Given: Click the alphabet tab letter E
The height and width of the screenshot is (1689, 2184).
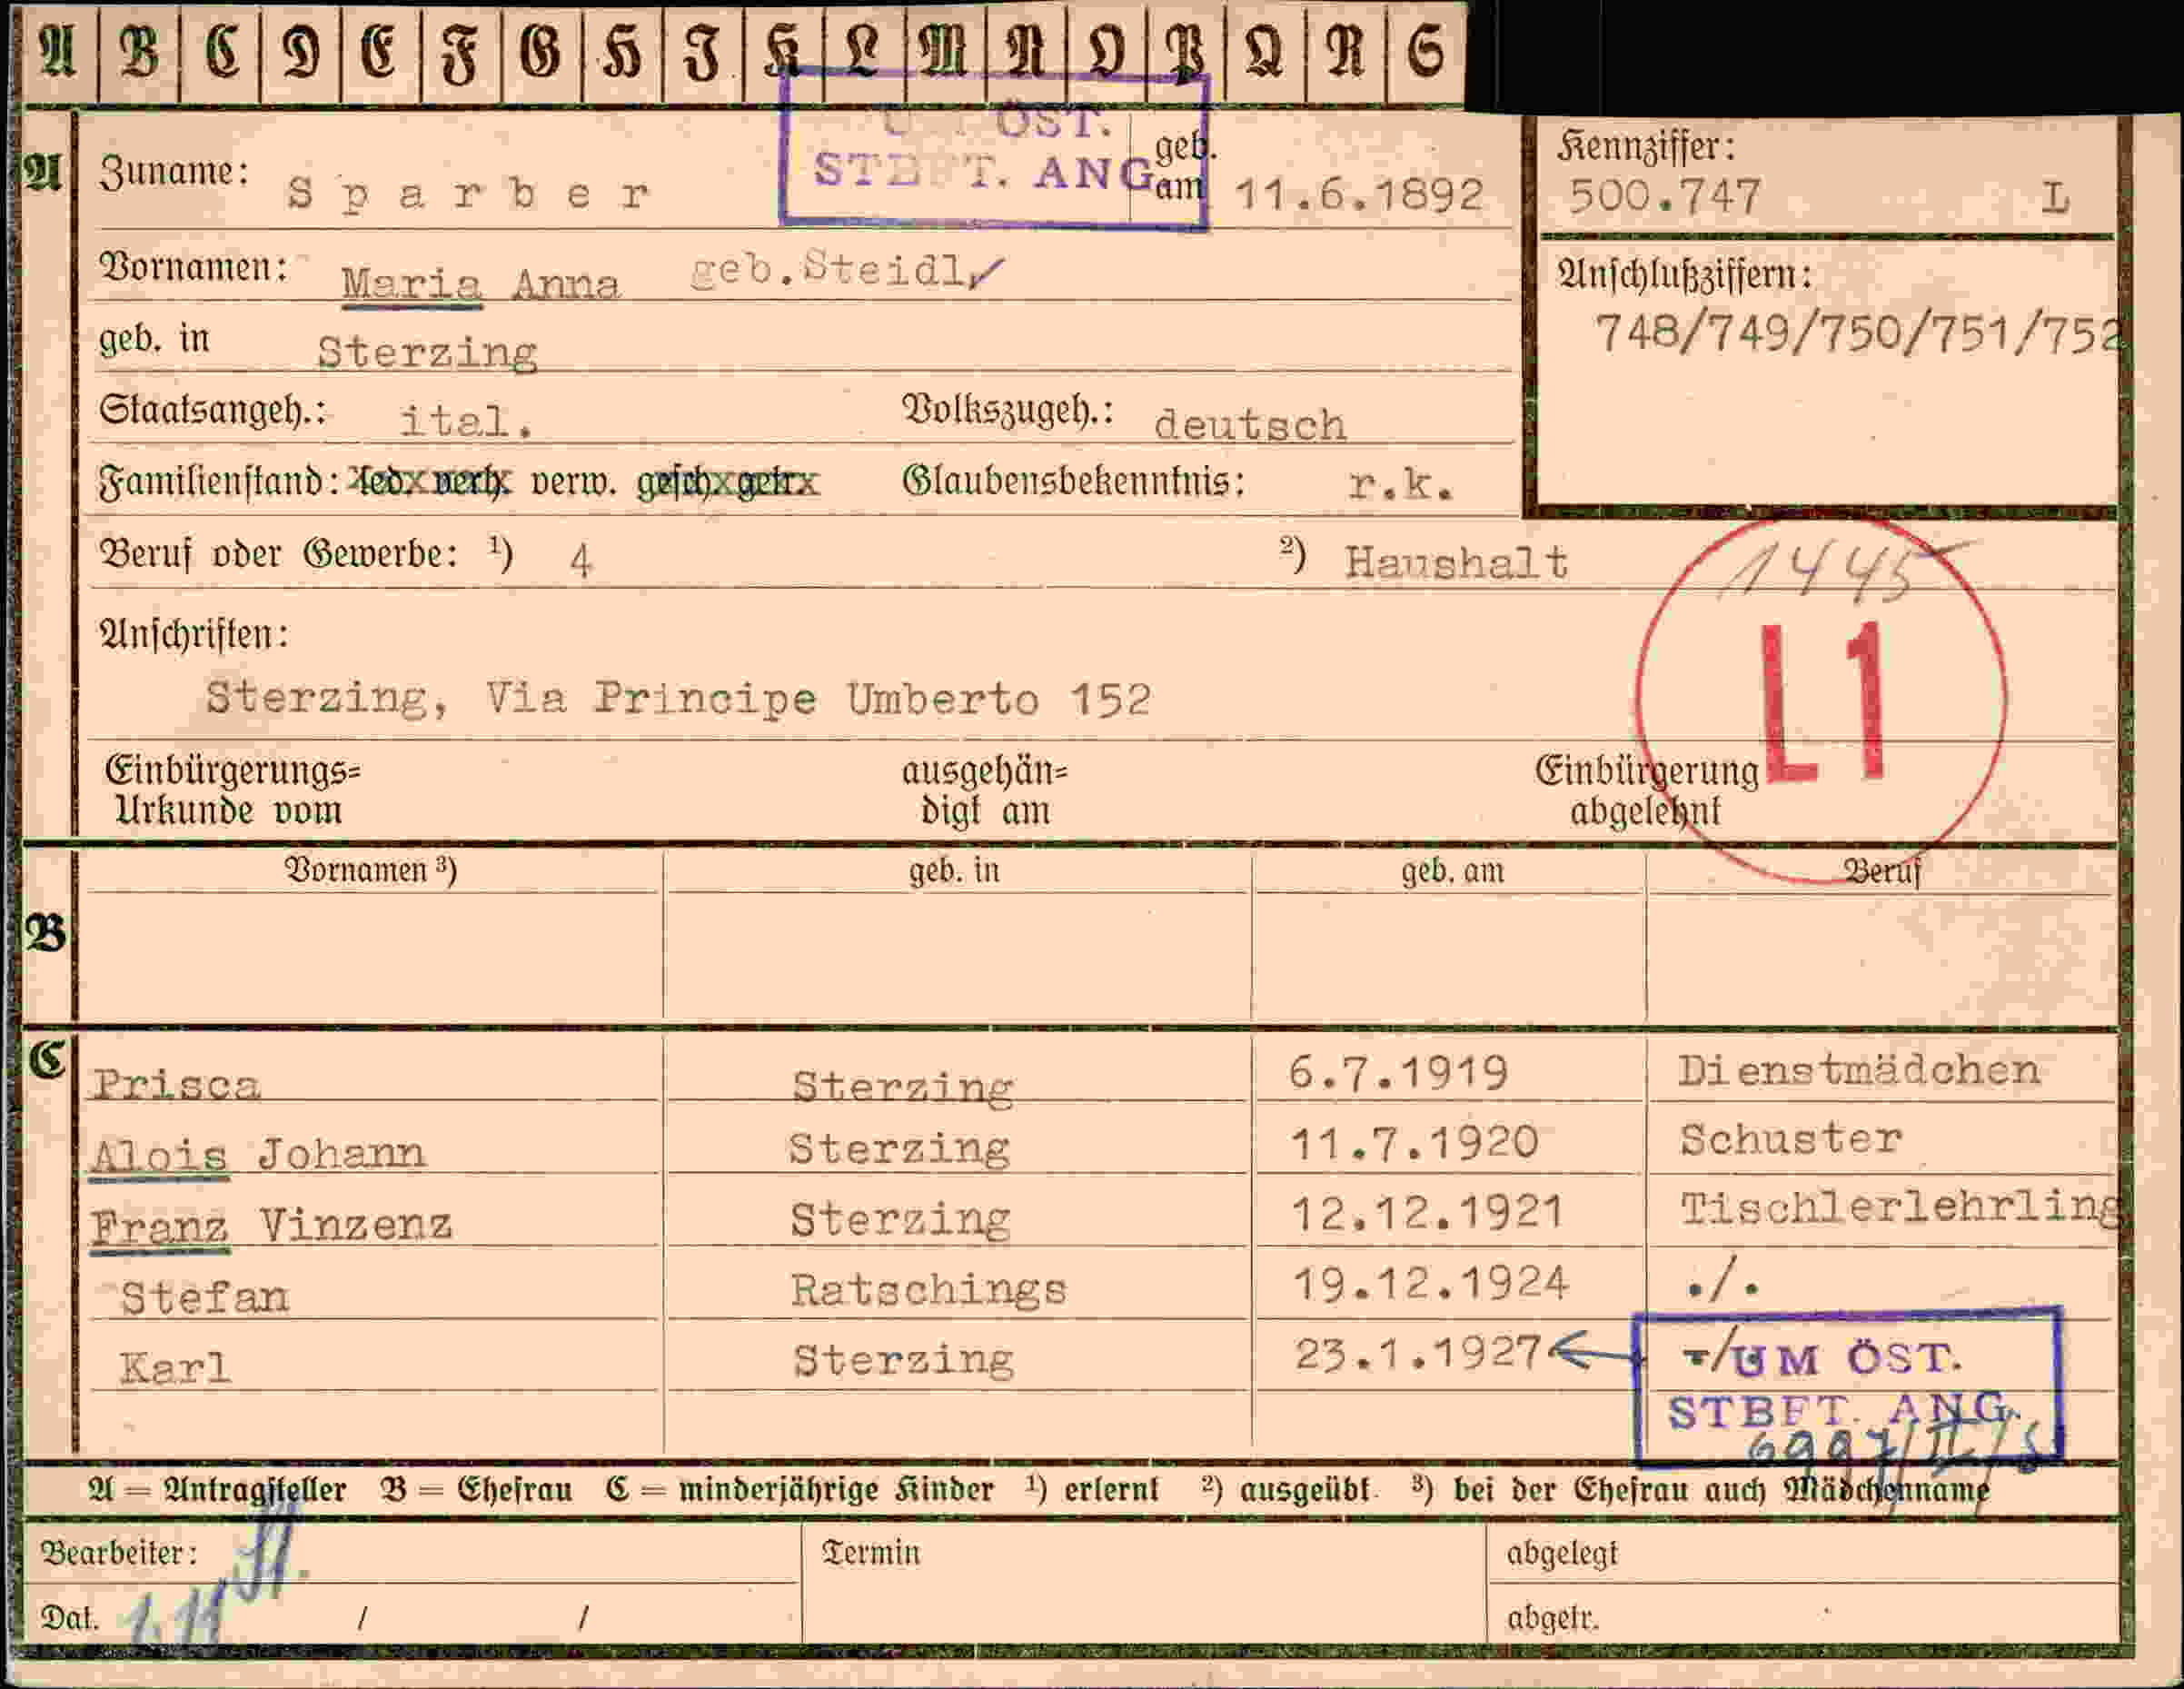Looking at the screenshot, I should (x=380, y=50).
